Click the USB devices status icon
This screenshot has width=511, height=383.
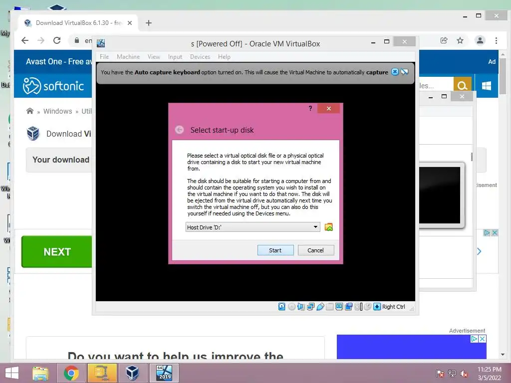click(320, 307)
